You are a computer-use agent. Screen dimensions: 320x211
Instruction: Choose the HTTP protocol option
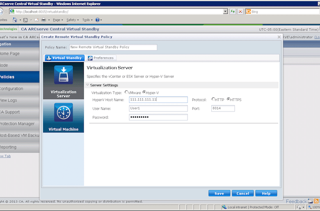(213, 99)
